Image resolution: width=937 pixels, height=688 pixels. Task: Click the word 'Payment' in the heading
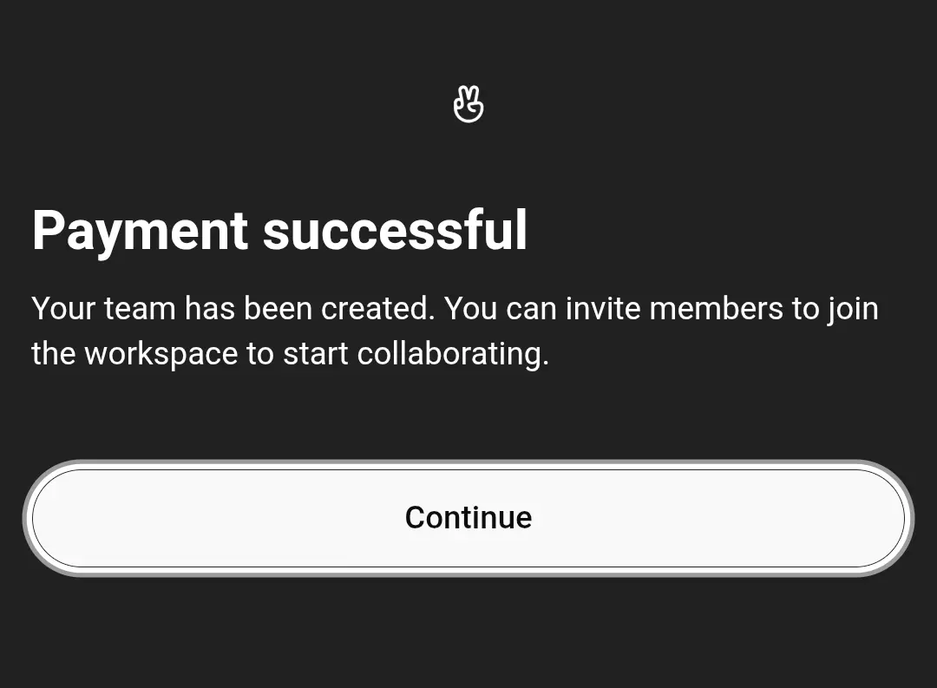(x=140, y=233)
